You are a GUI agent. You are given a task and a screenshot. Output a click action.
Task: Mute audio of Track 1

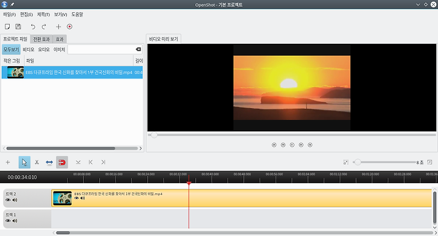point(15,221)
